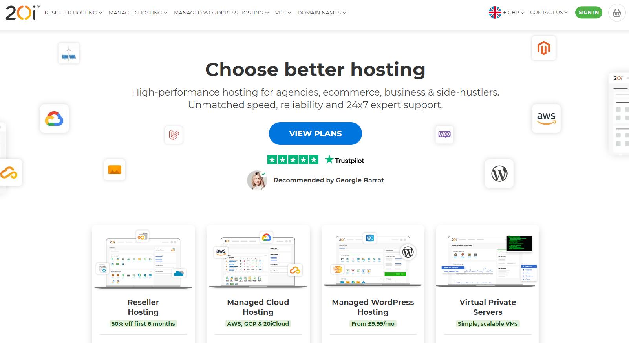The width and height of the screenshot is (629, 343).
Task: Click the View Plans button
Action: [315, 134]
